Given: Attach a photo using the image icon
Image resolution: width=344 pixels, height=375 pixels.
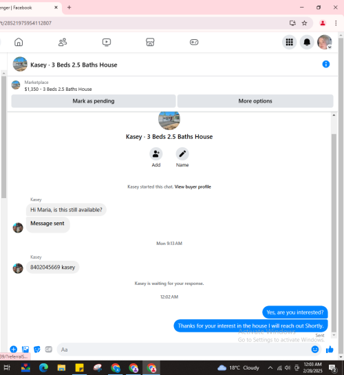Looking at the screenshot, I should pos(25,350).
